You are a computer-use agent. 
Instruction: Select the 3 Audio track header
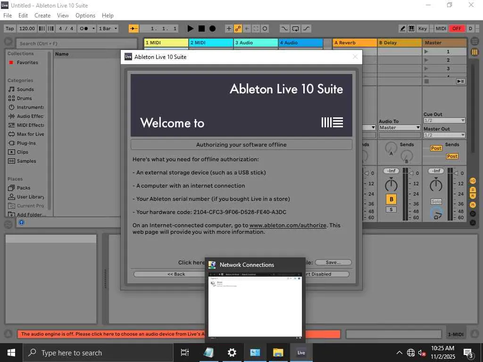point(256,43)
